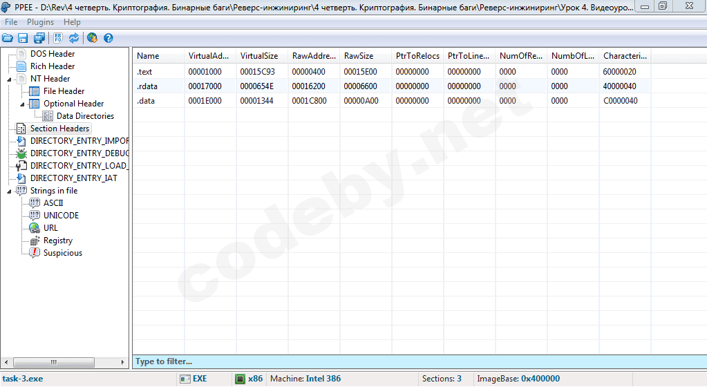Click the characteristics value 60000020

(619, 72)
